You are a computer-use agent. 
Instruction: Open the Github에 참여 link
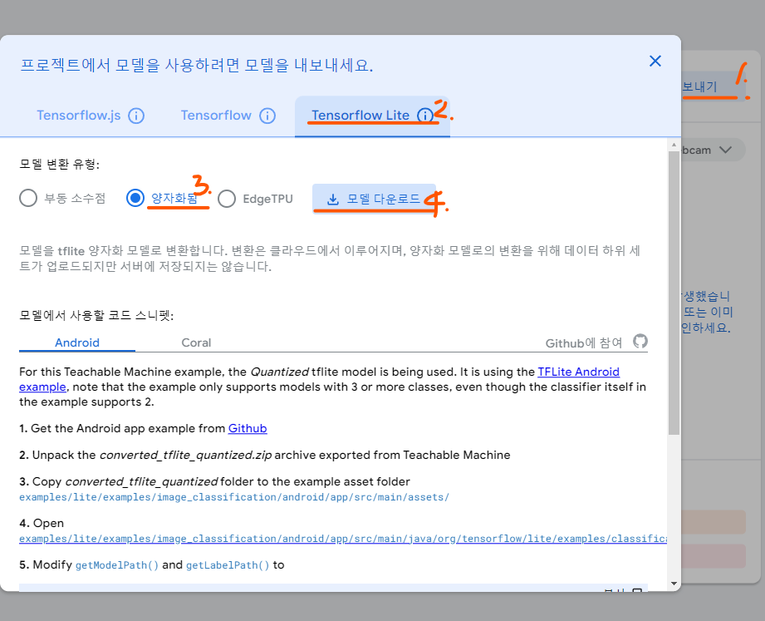point(583,343)
